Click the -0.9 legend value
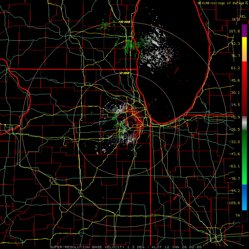The height and width of the screenshot is (249, 249). coord(235,117)
